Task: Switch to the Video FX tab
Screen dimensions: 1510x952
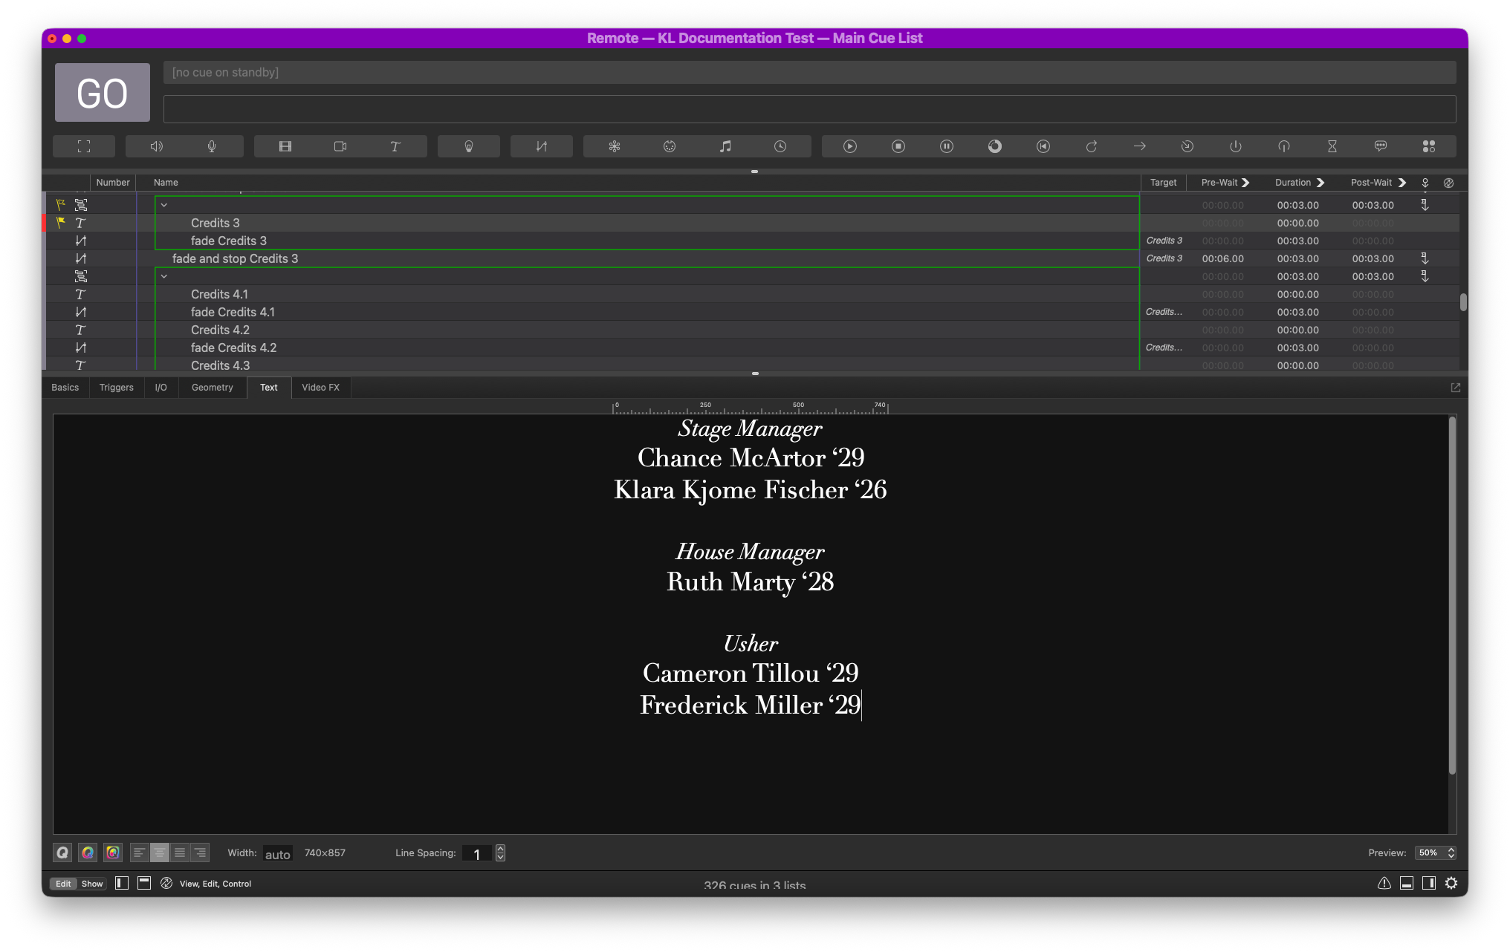Action: click(x=321, y=388)
